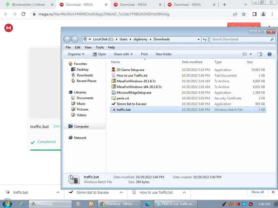
Task: Sort by Name column header
Action: (115, 62)
